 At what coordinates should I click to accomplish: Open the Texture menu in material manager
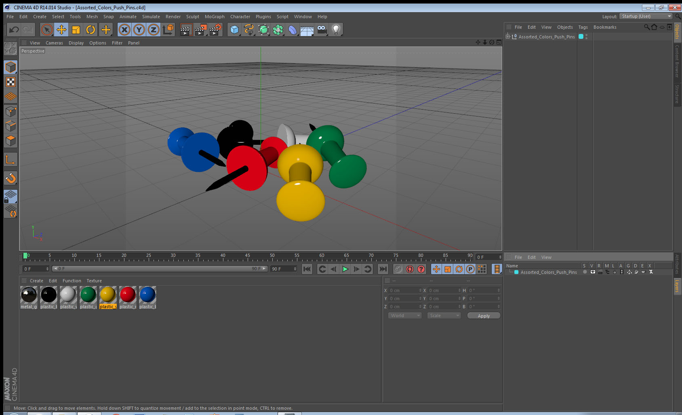pyautogui.click(x=94, y=281)
